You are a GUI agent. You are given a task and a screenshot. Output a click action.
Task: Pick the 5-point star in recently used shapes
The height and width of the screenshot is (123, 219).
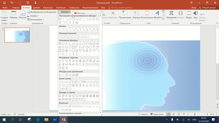coord(77,23)
